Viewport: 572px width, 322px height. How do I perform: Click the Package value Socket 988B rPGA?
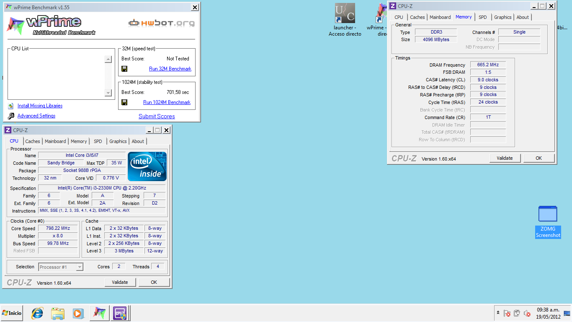[x=82, y=171]
